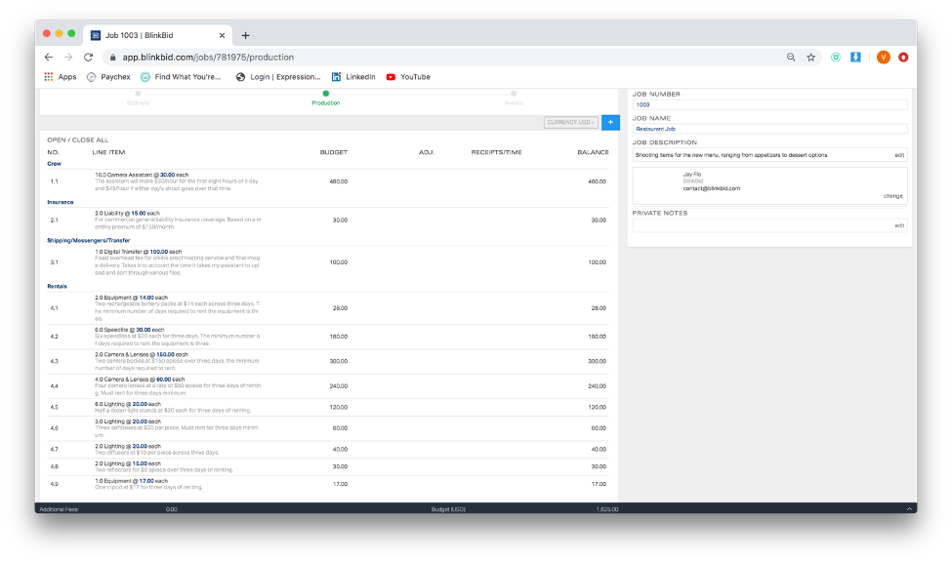This screenshot has width=951, height=561.
Task: Open the Paychex bookmark
Action: coord(108,77)
